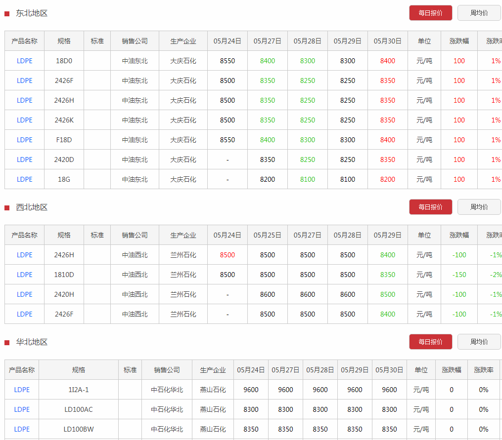This screenshot has height=440, width=502.
Task: Switch 东北地区 to 周均价
Action: (x=479, y=13)
